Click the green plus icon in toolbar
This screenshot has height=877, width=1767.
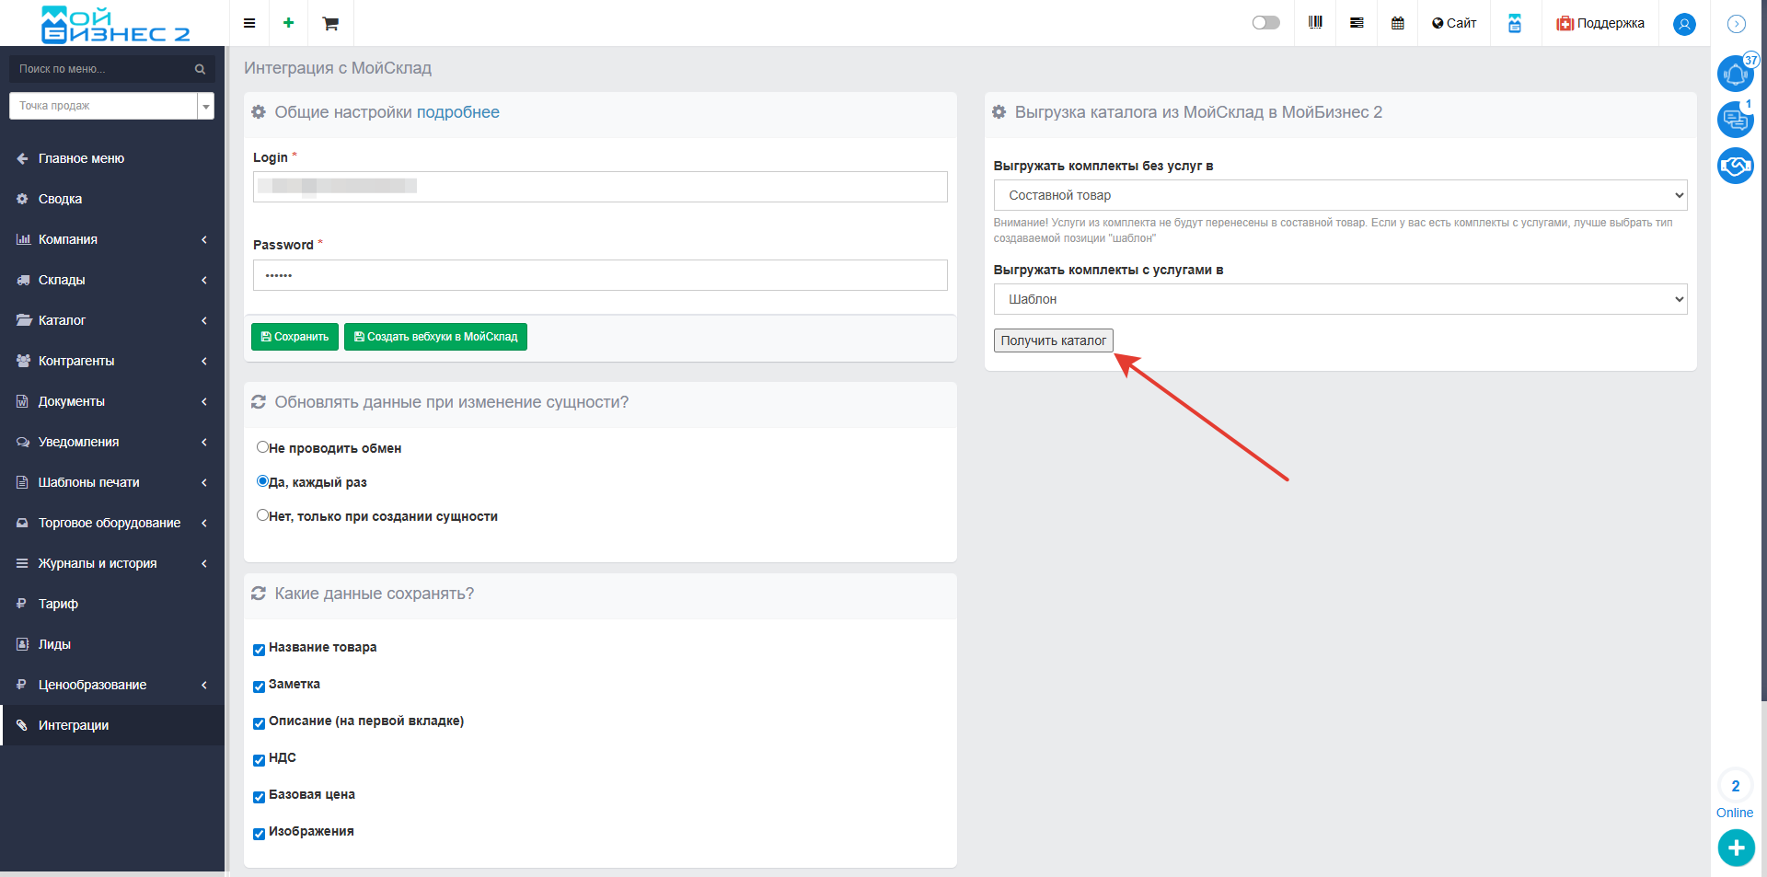click(x=288, y=23)
